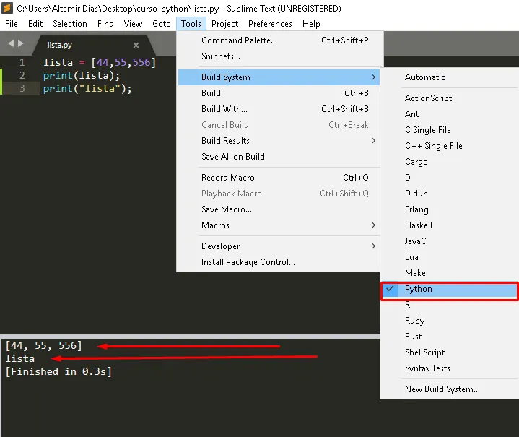This screenshot has height=437, width=519.
Task: Open the Edit menu
Action: coord(35,24)
